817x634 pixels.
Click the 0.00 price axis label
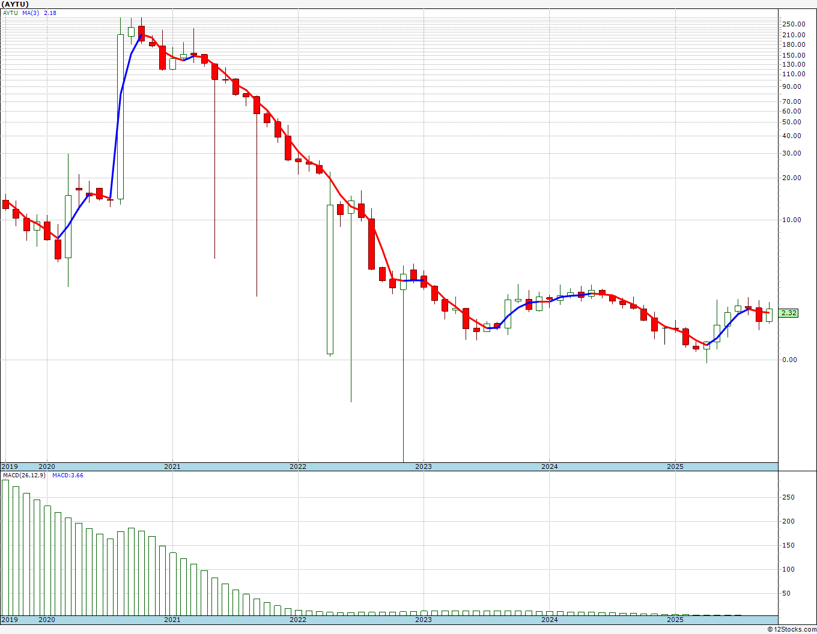click(791, 360)
